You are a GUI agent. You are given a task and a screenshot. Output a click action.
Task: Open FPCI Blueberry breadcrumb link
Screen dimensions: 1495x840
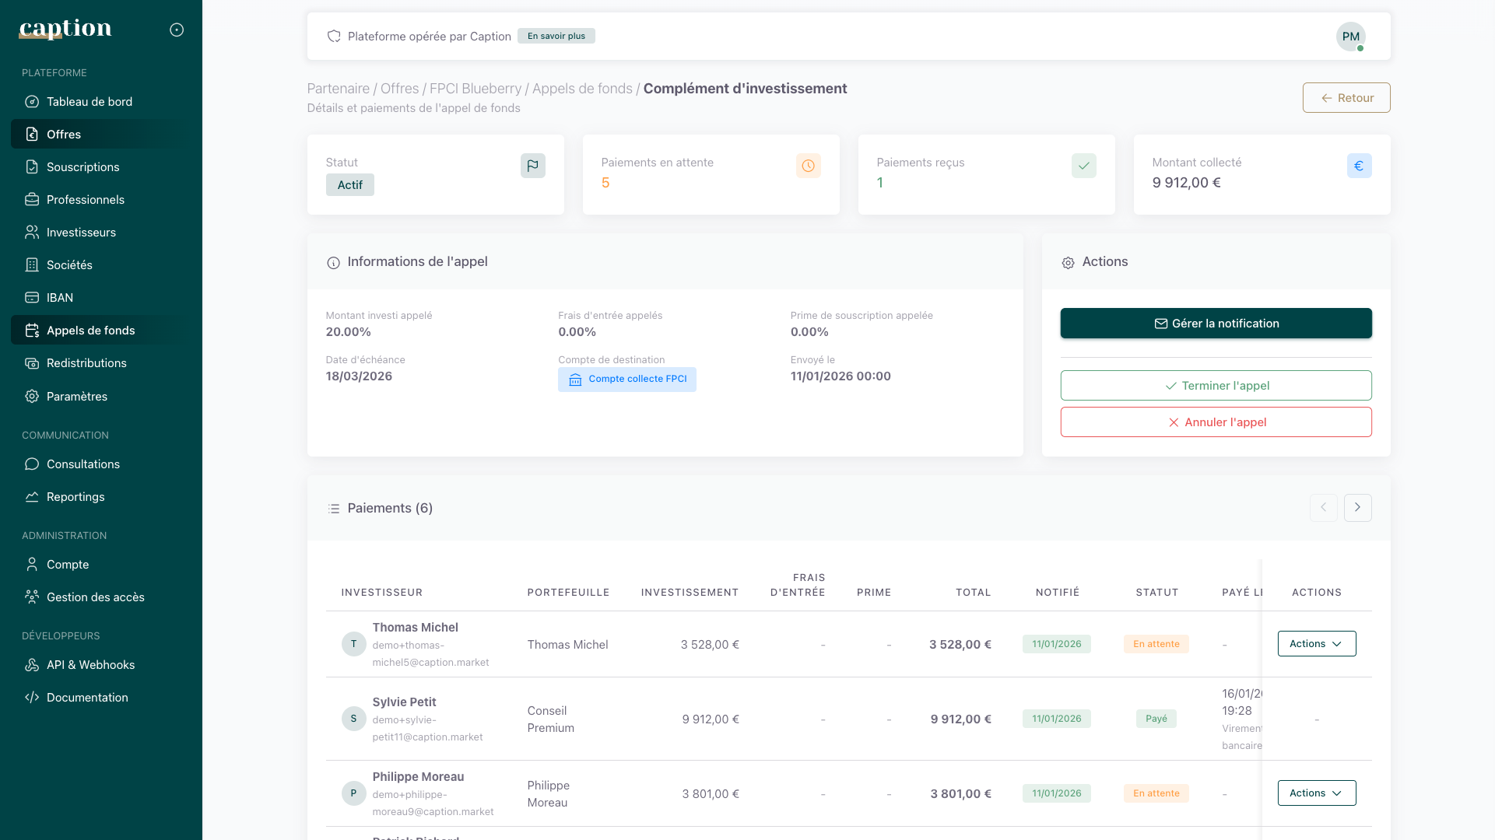(475, 89)
